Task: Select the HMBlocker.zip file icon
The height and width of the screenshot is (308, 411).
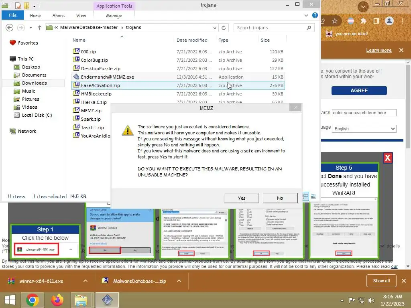Action: [76, 93]
